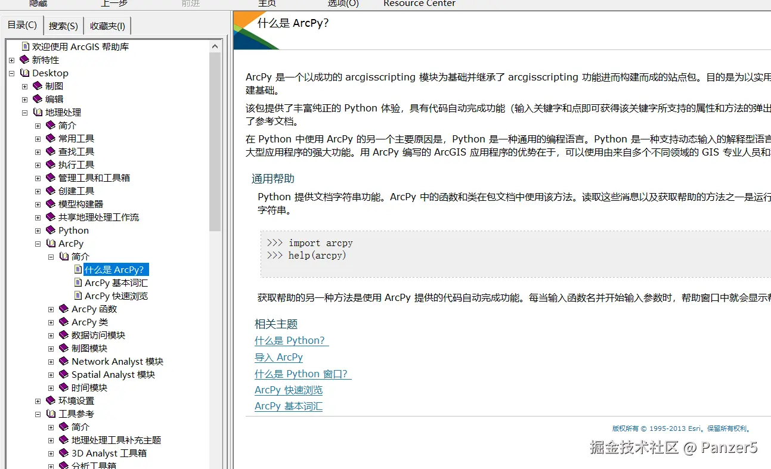771x469 pixels.
Task: Expand the 新特性 tree node
Action: 12,60
